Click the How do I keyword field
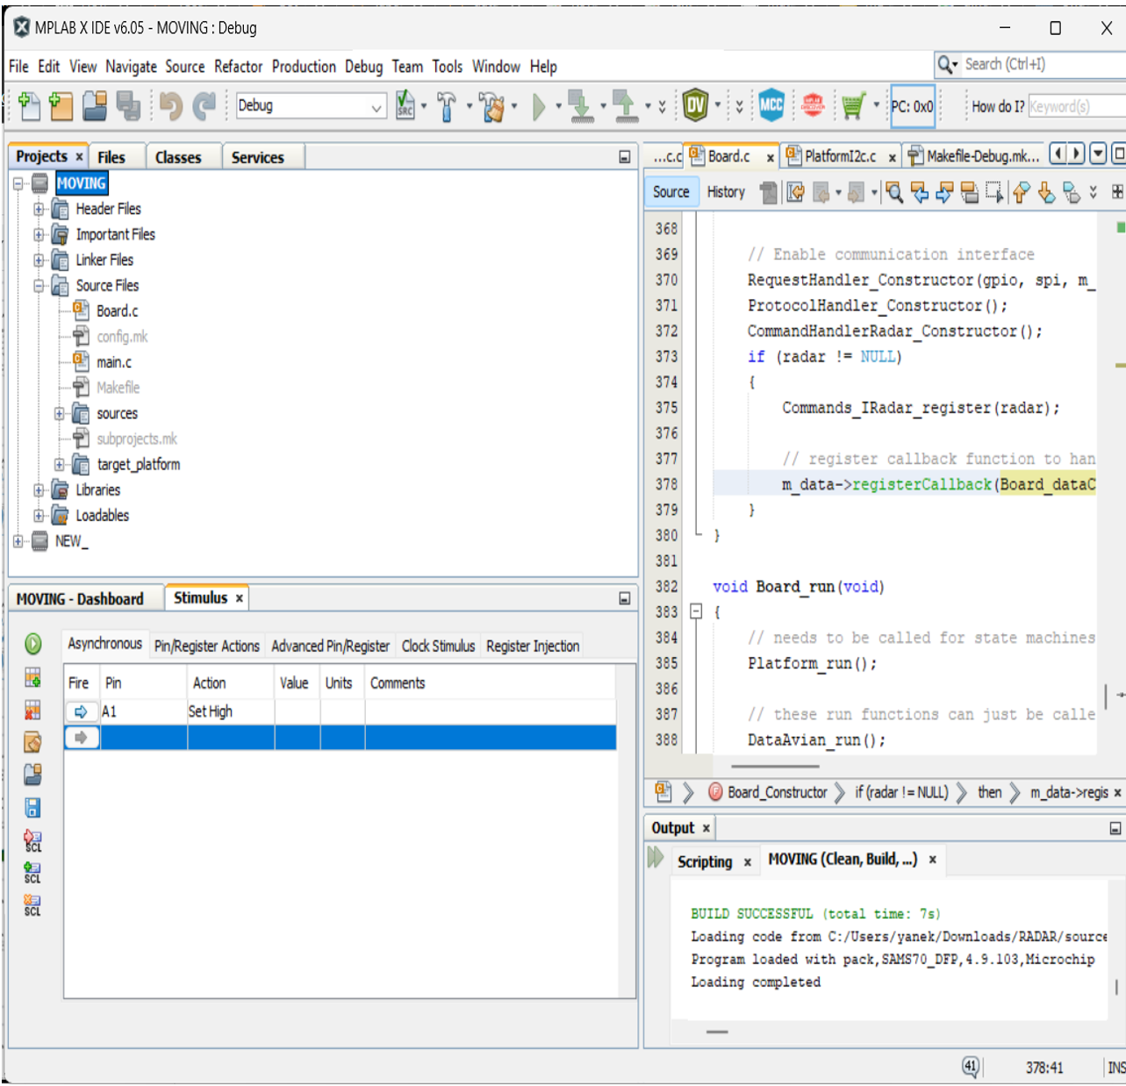1126x1086 pixels. [x=1076, y=106]
